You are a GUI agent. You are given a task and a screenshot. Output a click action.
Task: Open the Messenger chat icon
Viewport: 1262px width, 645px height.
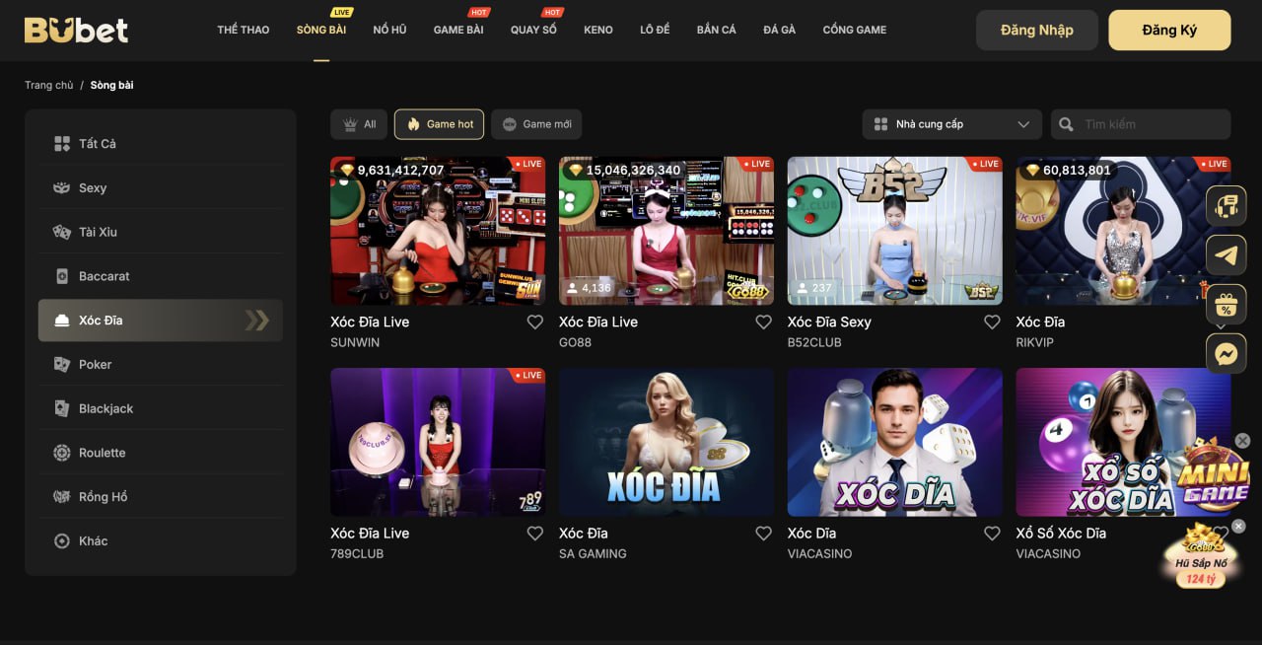1226,353
